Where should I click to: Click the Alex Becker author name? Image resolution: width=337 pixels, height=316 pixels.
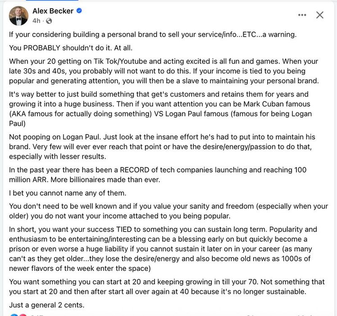53,11
